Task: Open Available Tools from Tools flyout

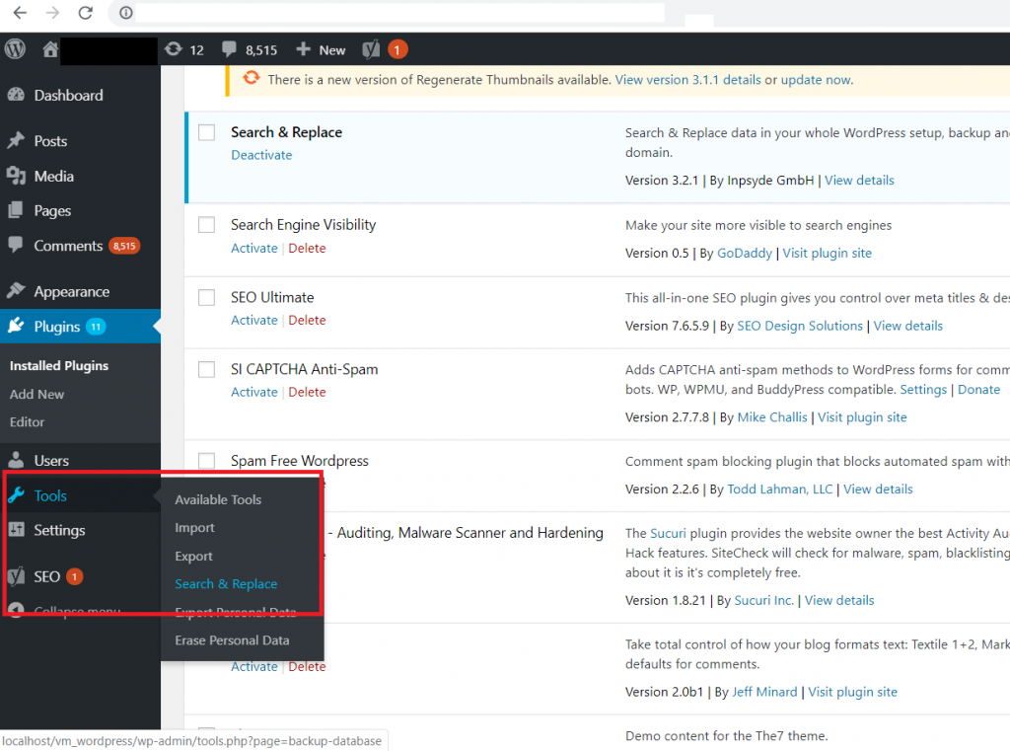Action: click(218, 499)
